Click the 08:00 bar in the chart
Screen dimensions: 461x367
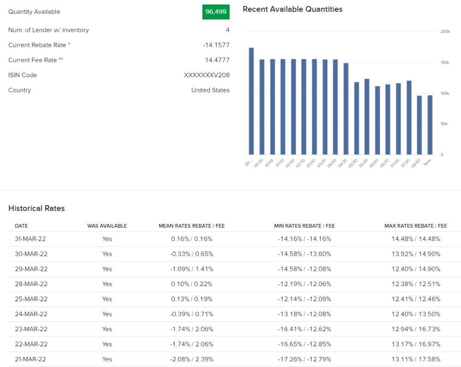[x=419, y=125]
